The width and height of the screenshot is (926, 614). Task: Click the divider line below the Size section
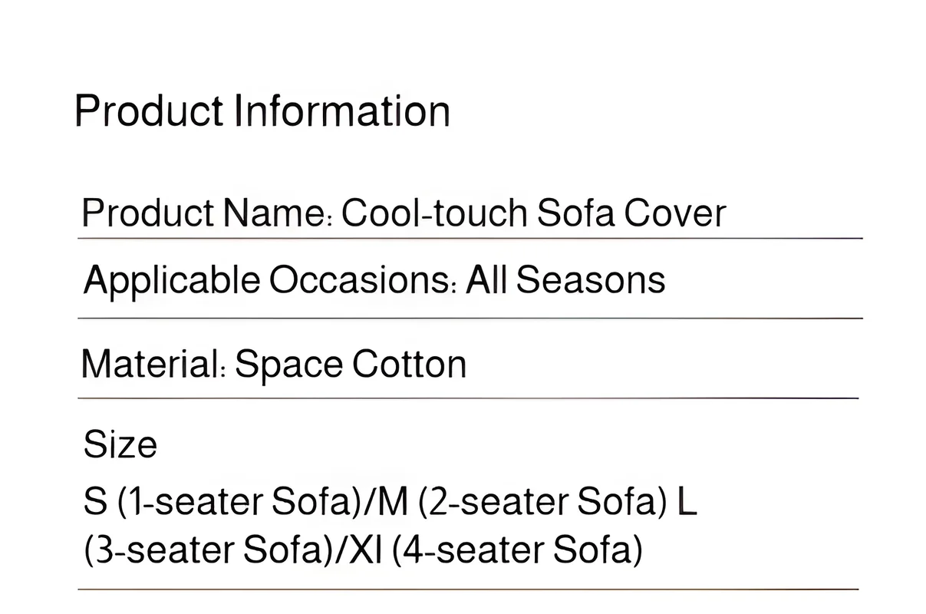coord(468,589)
